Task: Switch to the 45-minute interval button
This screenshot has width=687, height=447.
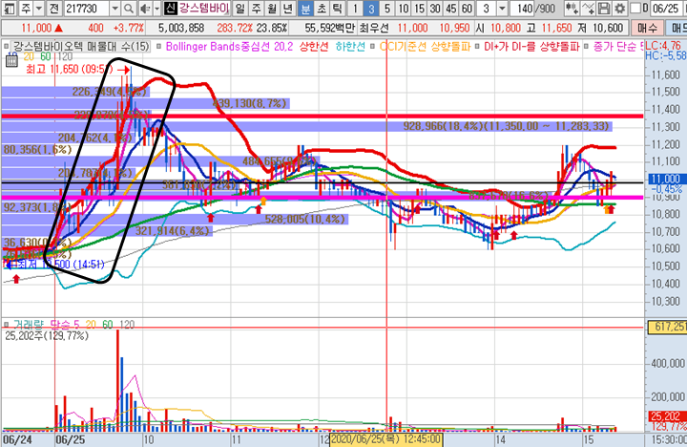Action: coord(450,9)
